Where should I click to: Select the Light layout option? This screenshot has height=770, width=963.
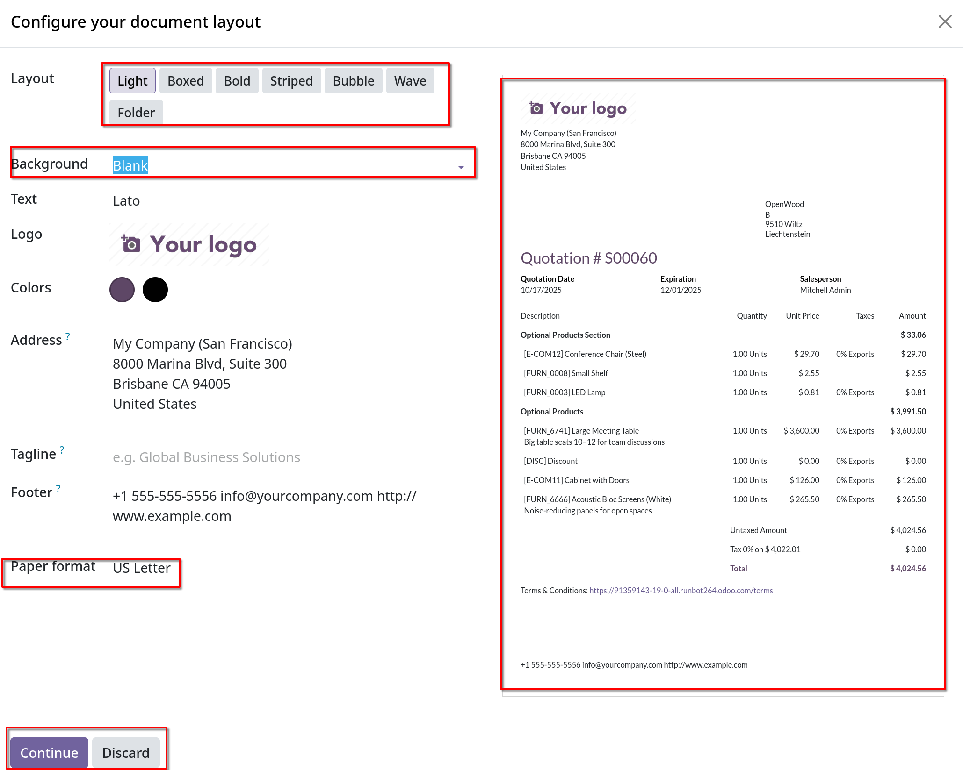(132, 81)
